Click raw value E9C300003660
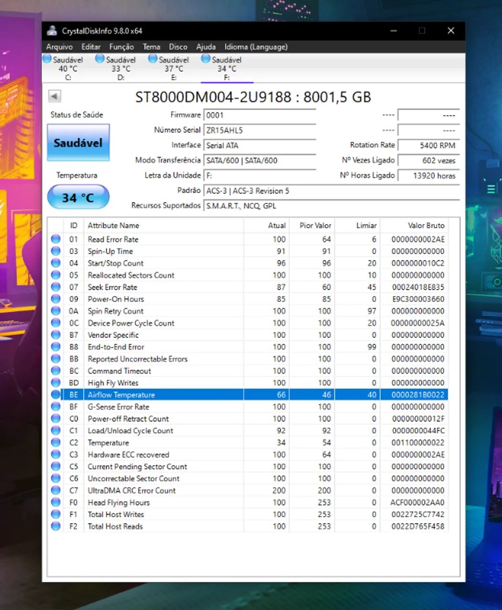The image size is (502, 610). click(x=418, y=299)
